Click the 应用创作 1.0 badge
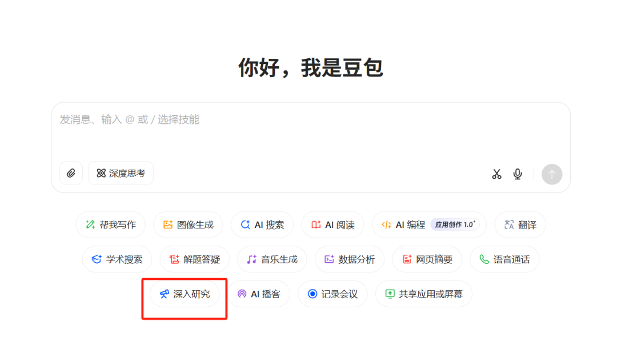The height and width of the screenshot is (353, 617). pos(455,224)
